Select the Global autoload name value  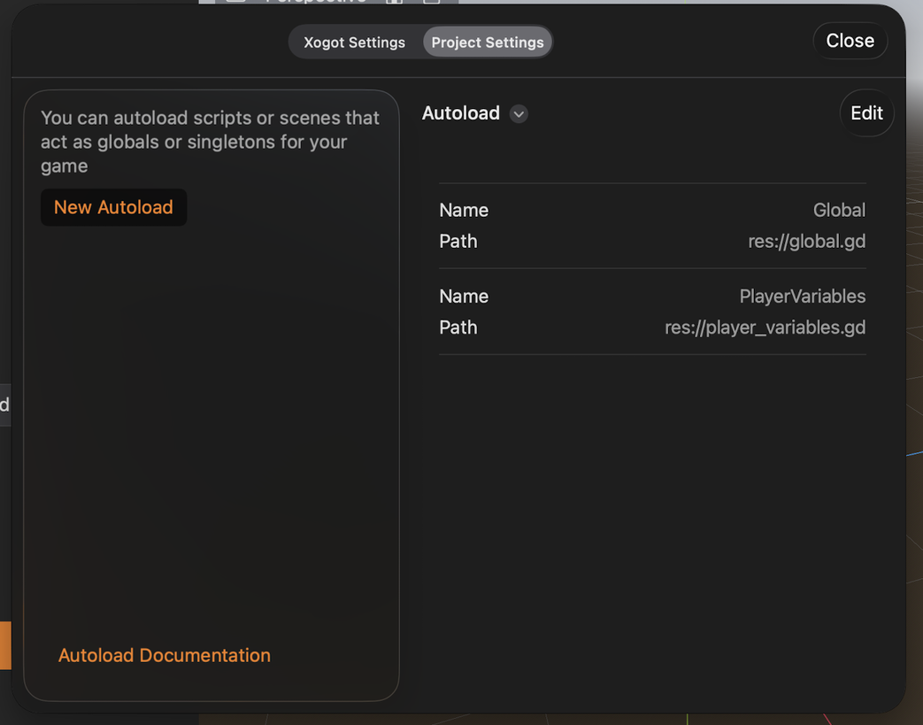point(839,211)
